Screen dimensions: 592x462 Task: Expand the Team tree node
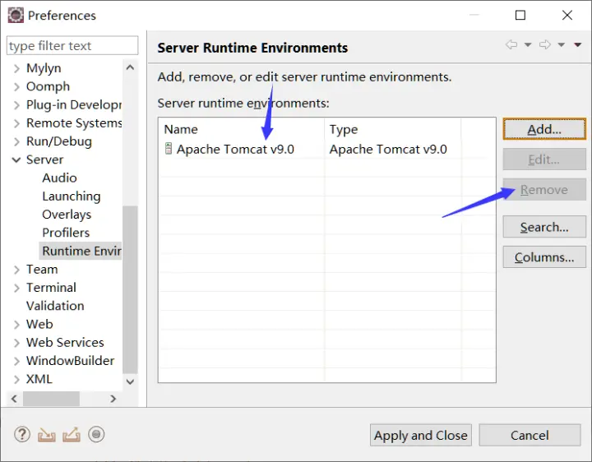pyautogui.click(x=16, y=270)
